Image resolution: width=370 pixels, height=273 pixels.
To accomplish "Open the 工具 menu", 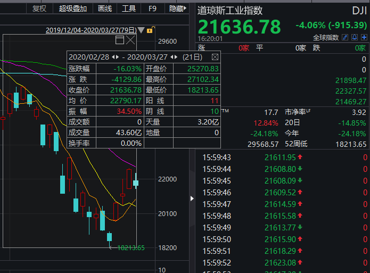I will point(129,9).
